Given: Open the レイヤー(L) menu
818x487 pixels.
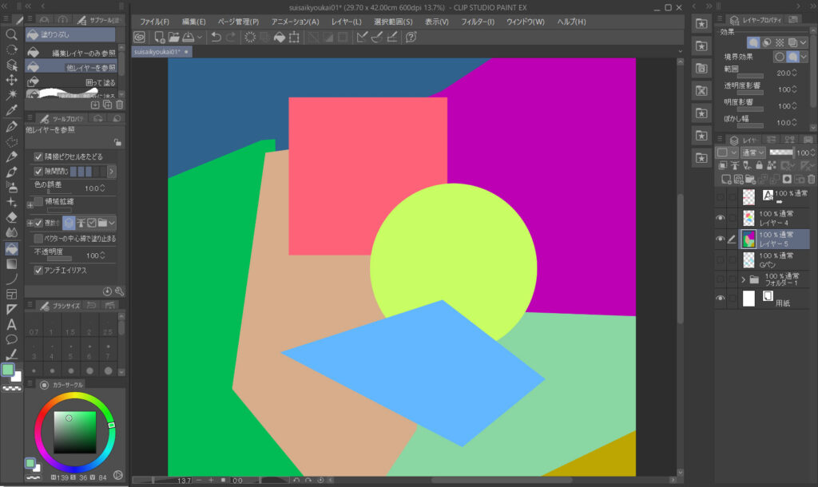Looking at the screenshot, I should pos(345,21).
